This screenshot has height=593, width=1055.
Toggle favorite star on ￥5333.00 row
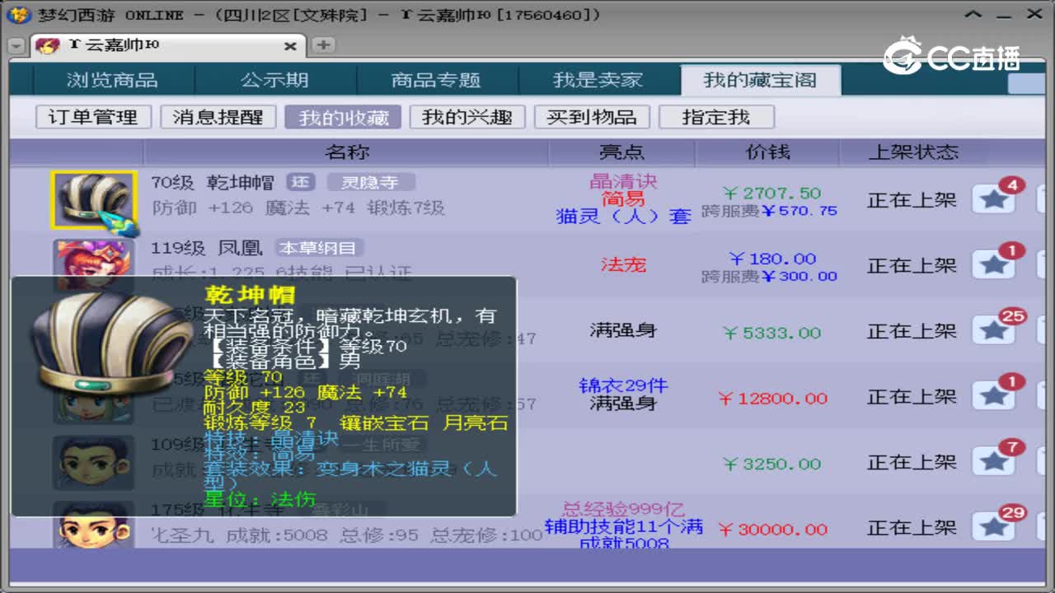point(994,331)
